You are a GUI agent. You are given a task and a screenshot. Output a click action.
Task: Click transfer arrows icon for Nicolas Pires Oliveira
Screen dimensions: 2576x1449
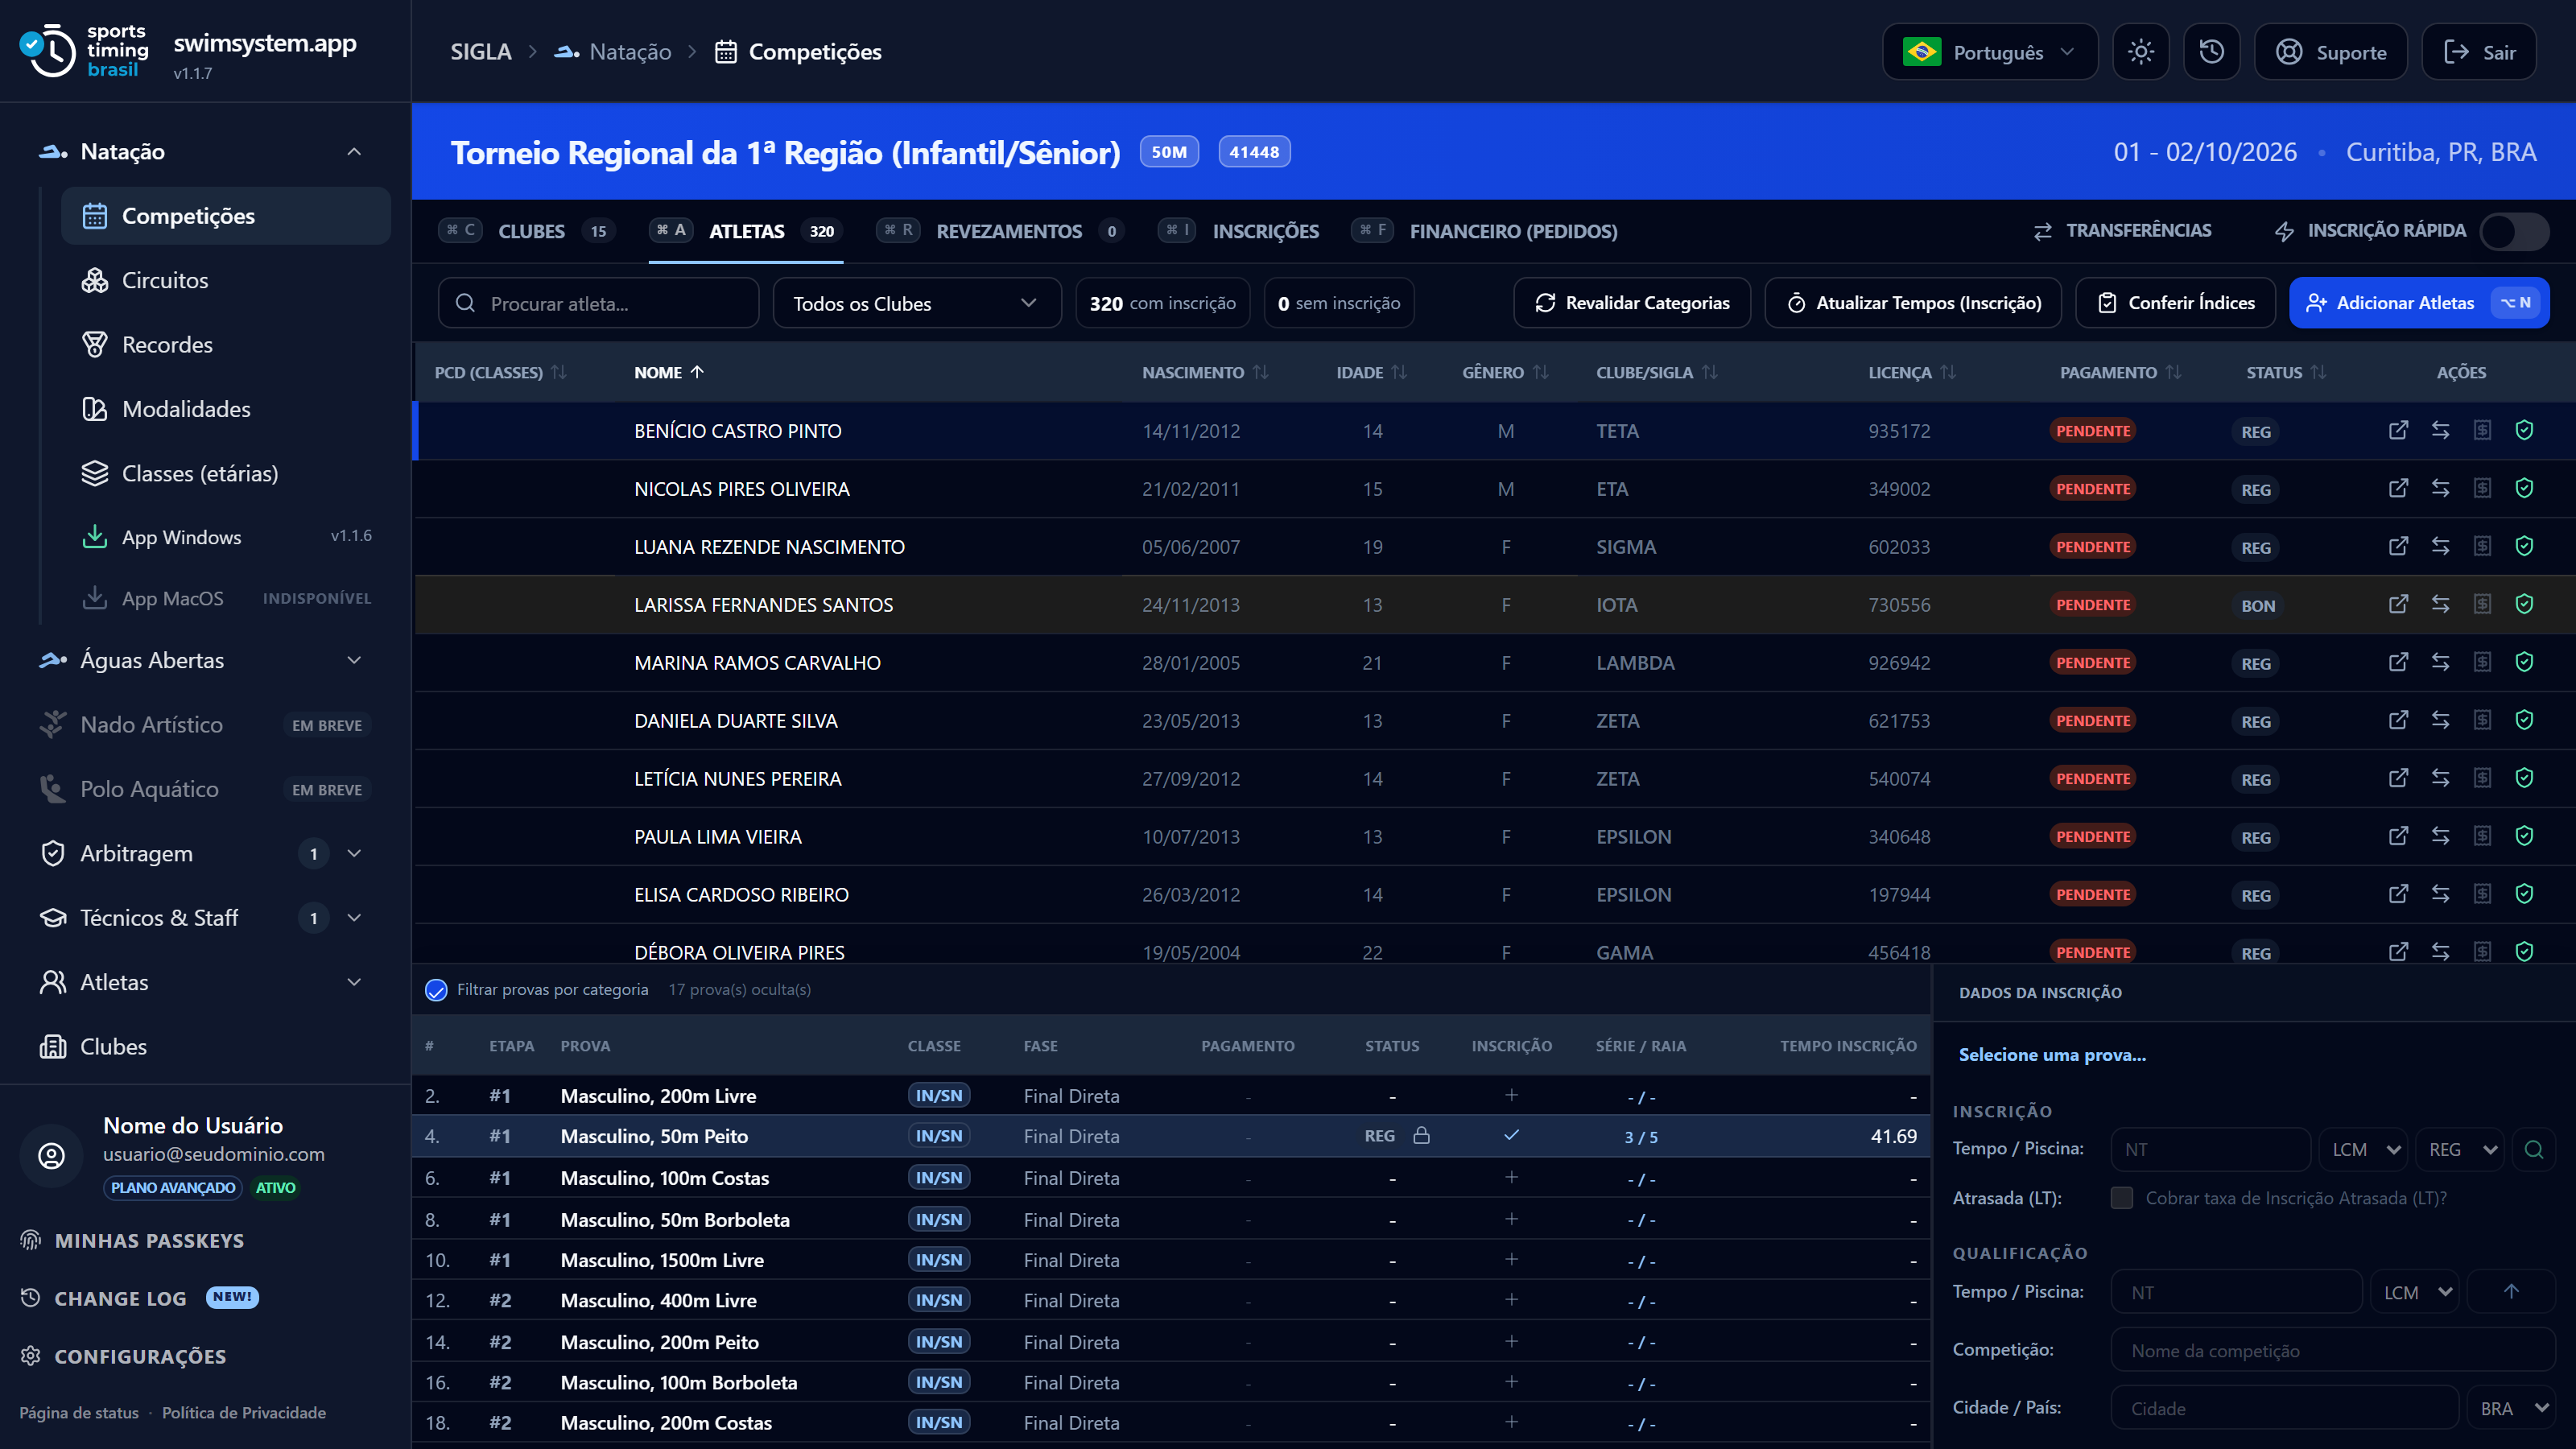pyautogui.click(x=2440, y=488)
